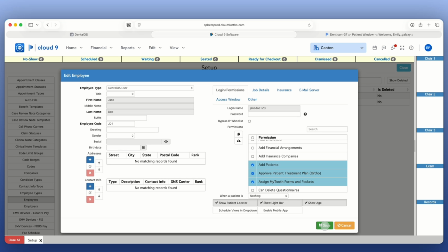This screenshot has width=448, height=252.
Task: Open the Birthdate calendar picker
Action: (x=143, y=147)
